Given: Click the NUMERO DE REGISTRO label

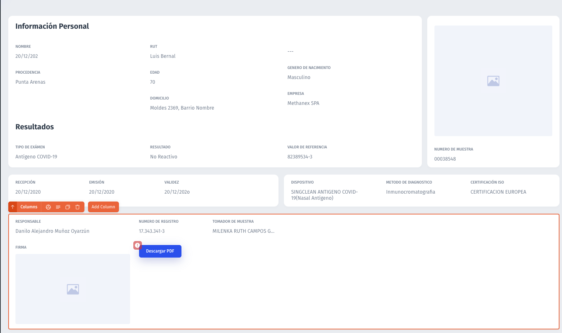Looking at the screenshot, I should pyautogui.click(x=159, y=221).
